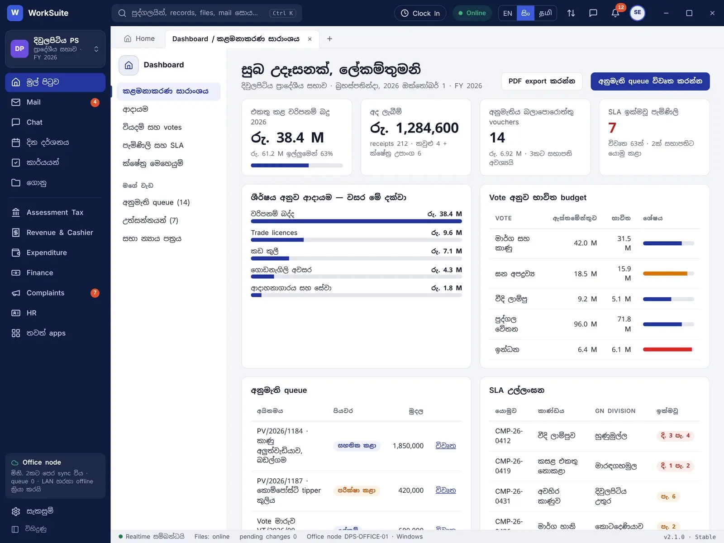The height and width of the screenshot is (543, 724).
Task: Open the Mail sidebar item
Action: tap(55, 102)
